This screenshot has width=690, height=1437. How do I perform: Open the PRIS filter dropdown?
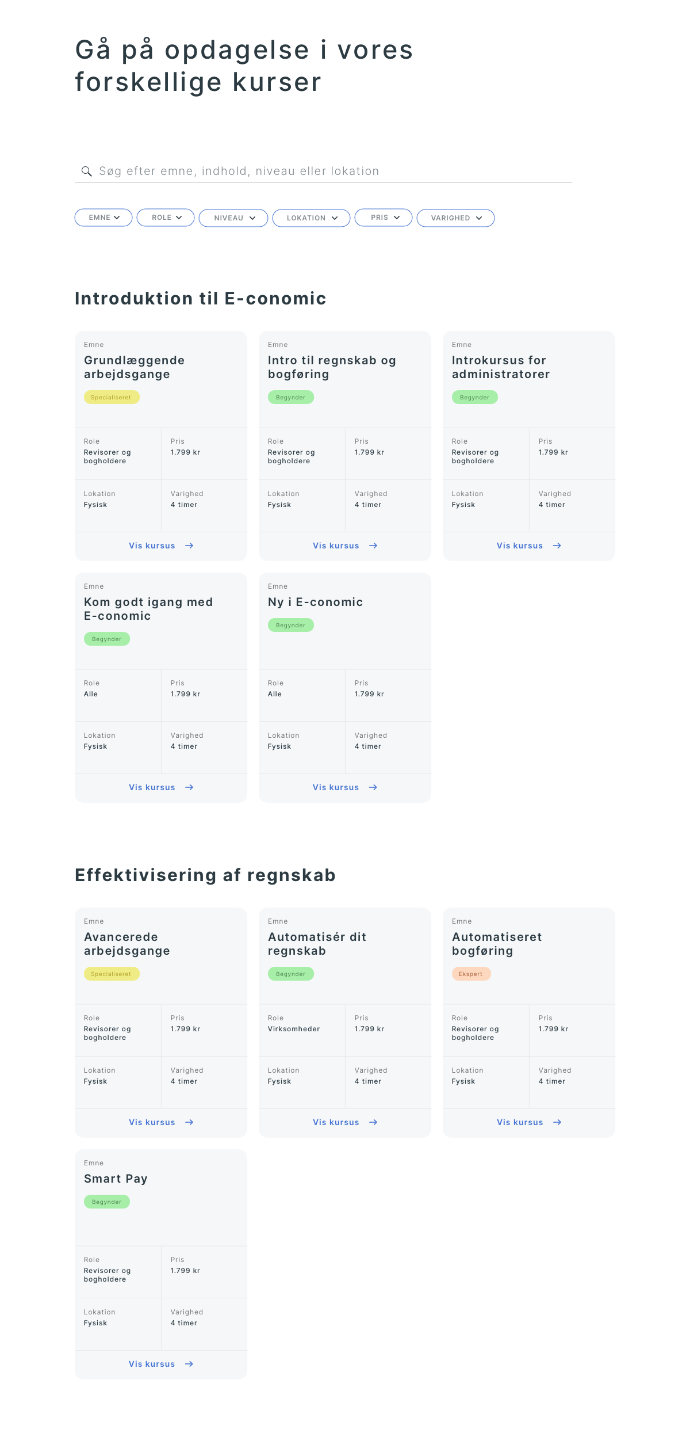[384, 218]
